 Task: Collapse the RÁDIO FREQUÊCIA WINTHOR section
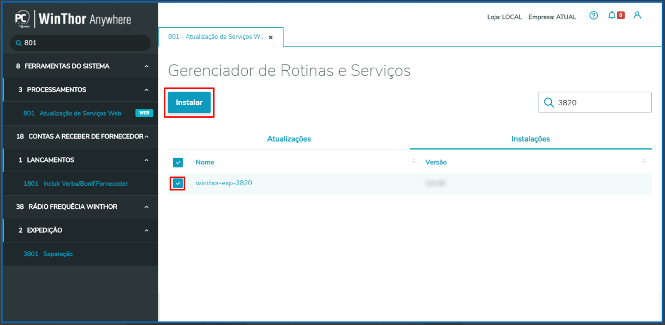pos(147,207)
